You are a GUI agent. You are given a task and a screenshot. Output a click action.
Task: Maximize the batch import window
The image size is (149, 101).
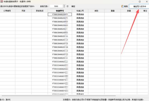coord(140,2)
